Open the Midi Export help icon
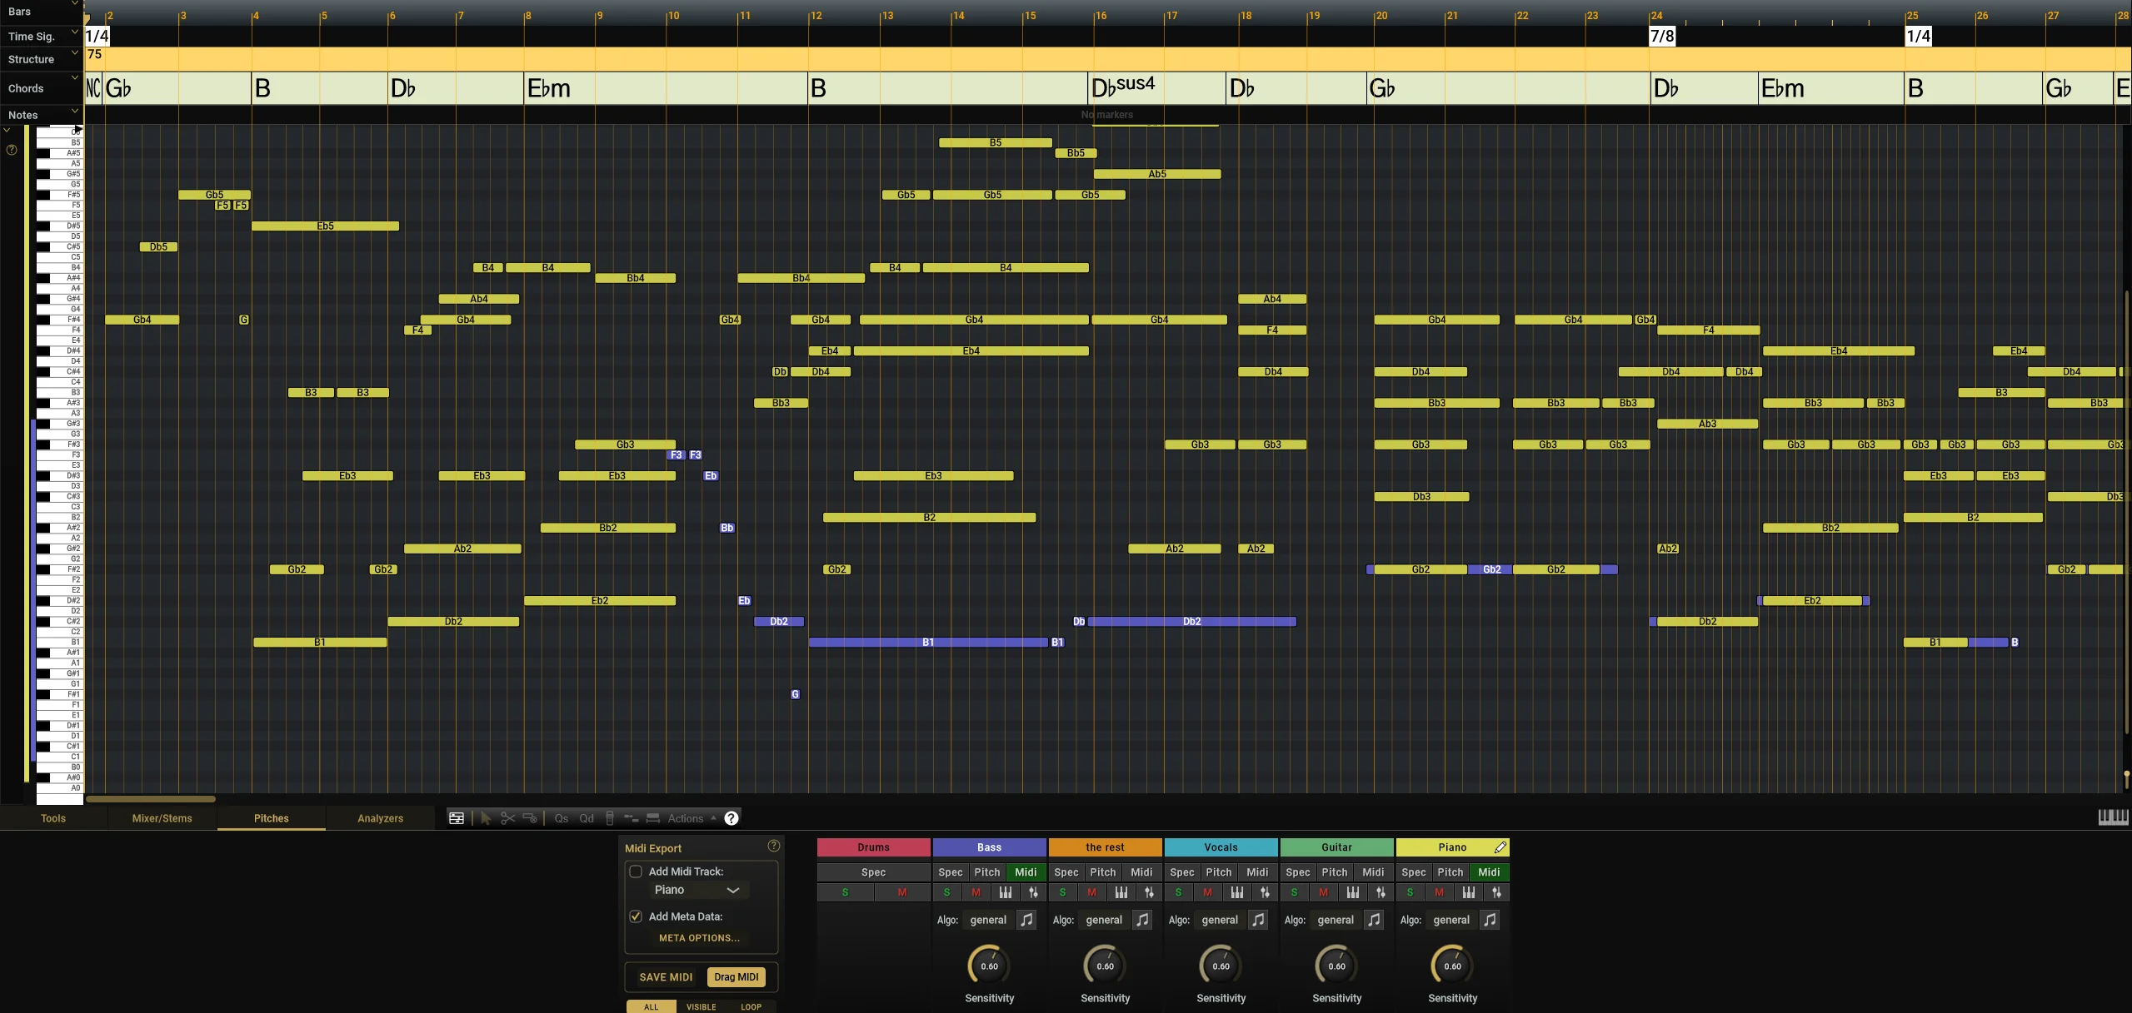Screen dimensions: 2132x1013 (x=774, y=846)
